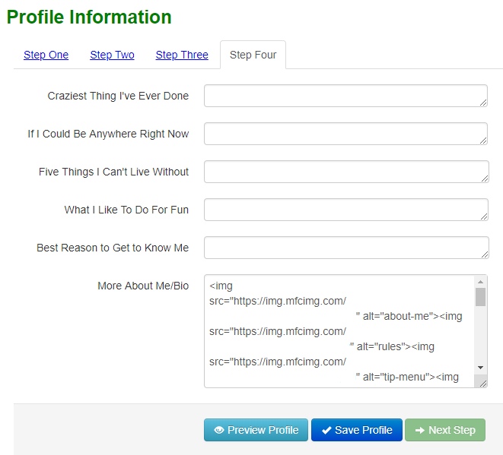This screenshot has height=455, width=503.
Task: Click the eye icon on Preview Profile
Action: coord(219,430)
